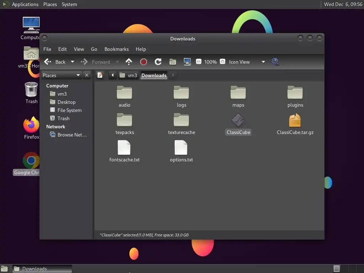Click the Forward navigation button

(95, 62)
